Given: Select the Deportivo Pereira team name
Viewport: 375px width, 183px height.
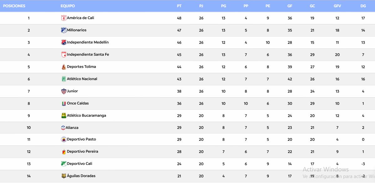Looking at the screenshot, I should [82, 152].
